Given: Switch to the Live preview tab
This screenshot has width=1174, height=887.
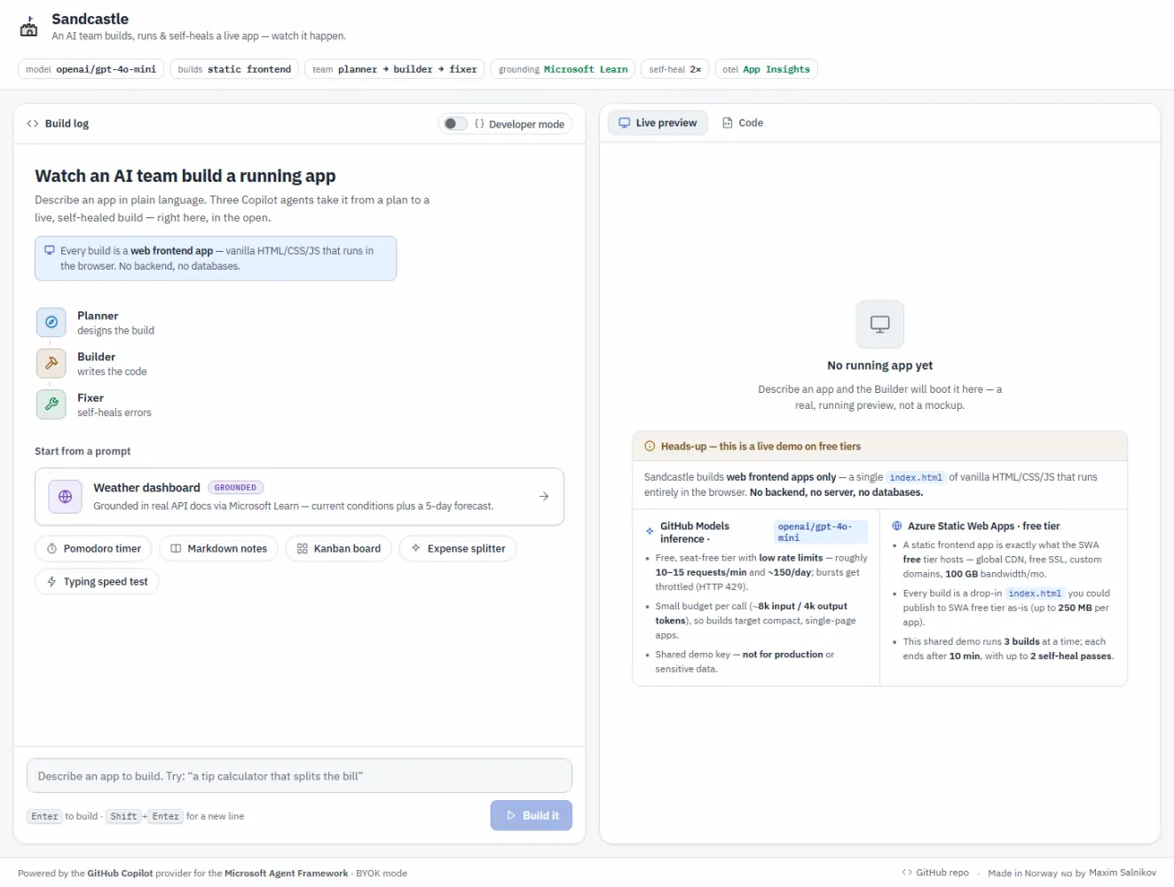Looking at the screenshot, I should tap(658, 123).
